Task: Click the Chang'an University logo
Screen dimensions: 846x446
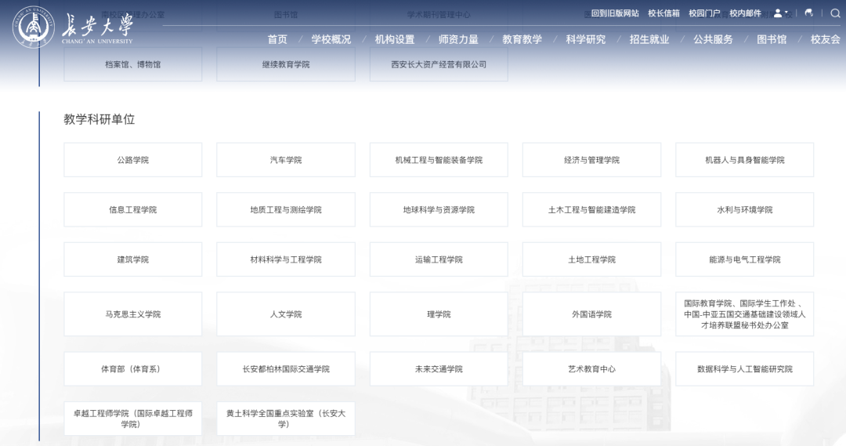Action: point(73,27)
